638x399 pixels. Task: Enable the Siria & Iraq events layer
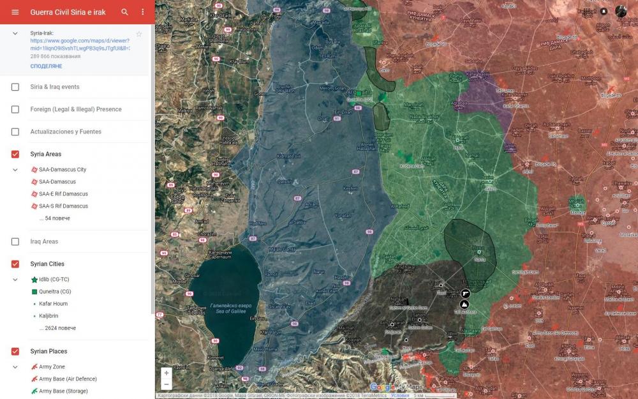point(15,87)
